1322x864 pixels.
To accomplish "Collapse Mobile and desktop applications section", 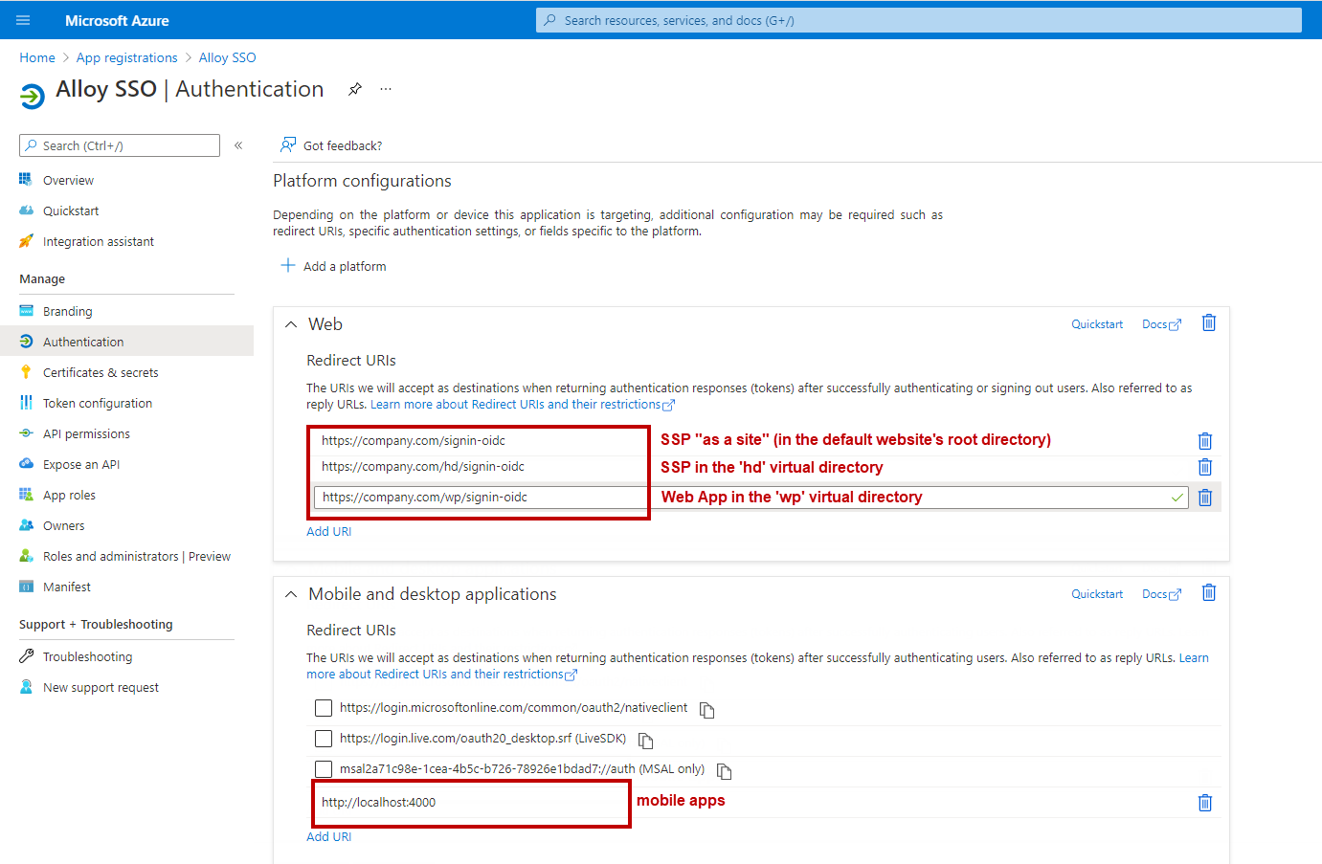I will 291,594.
